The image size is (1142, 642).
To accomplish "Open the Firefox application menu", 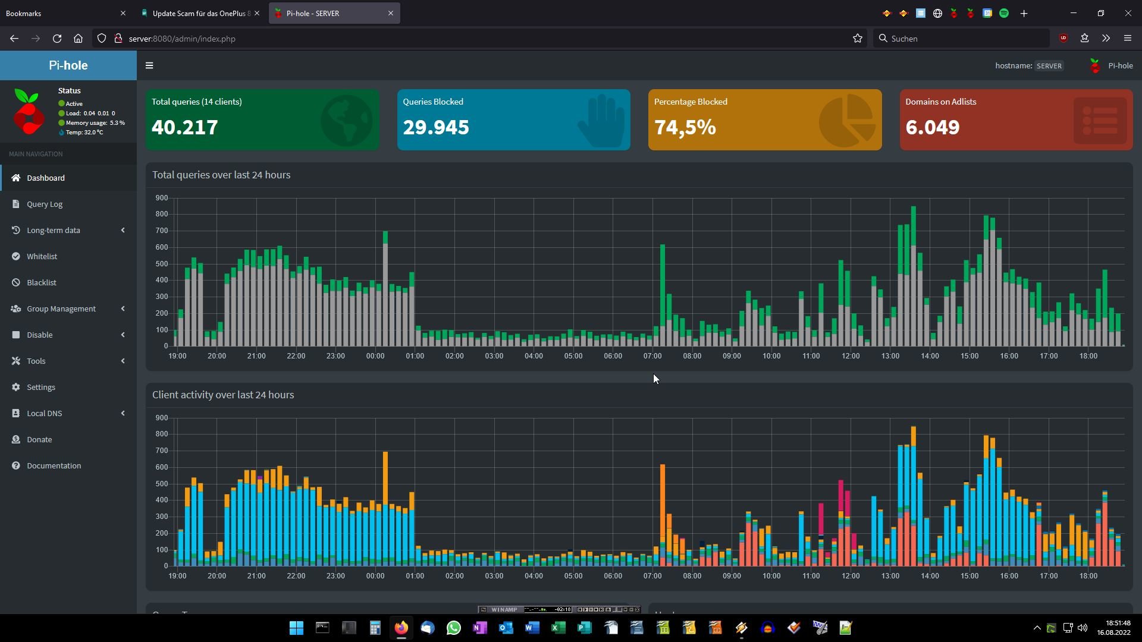I will [x=1127, y=38].
